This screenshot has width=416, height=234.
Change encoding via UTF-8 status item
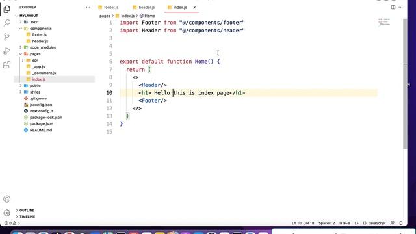point(344,223)
